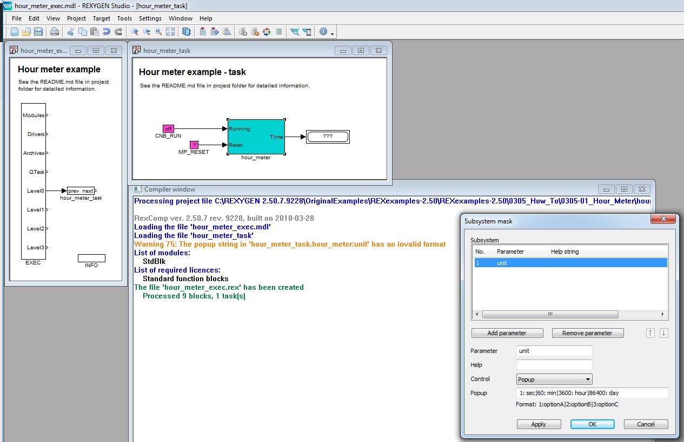Cut with the scissors icon
Screen dimensions: 684x442
[71, 32]
